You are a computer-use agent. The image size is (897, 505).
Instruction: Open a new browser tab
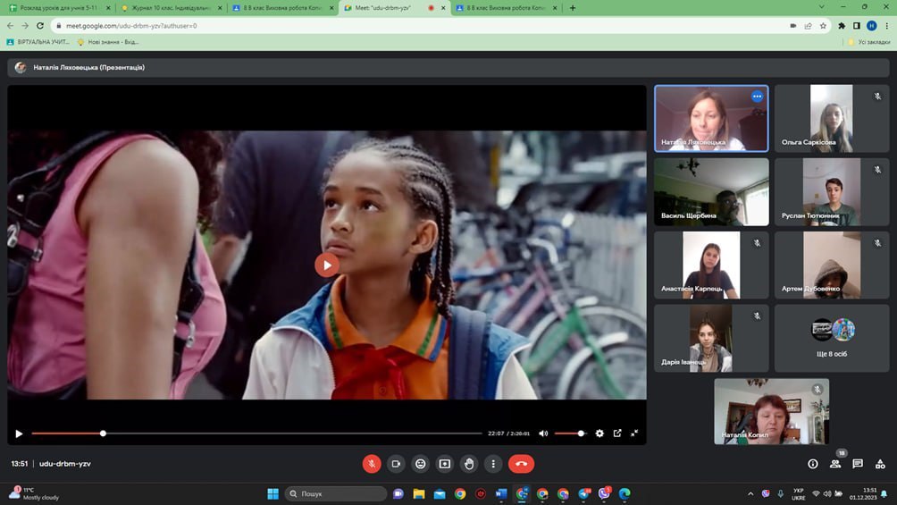point(573,8)
